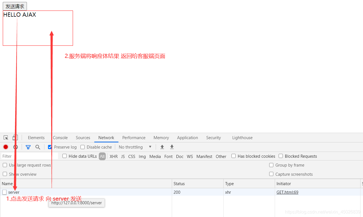Uncheck the Preserve log checkbox
The width and height of the screenshot is (363, 217).
tap(50, 147)
